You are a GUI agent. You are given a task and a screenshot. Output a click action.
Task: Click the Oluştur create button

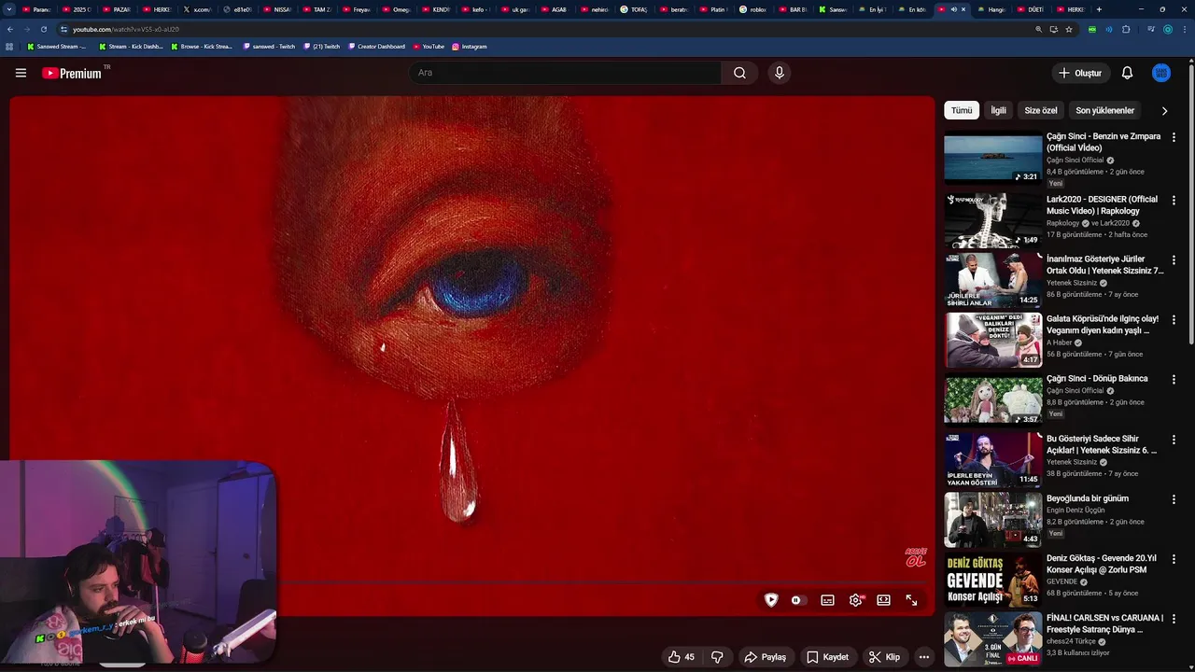1079,73
